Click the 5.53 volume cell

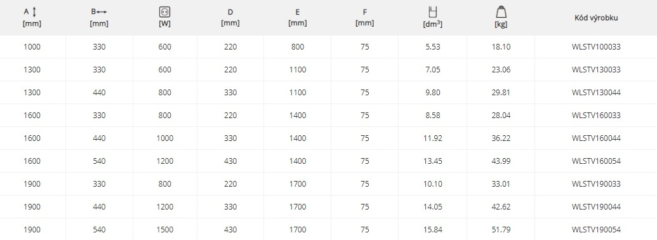[x=433, y=47]
